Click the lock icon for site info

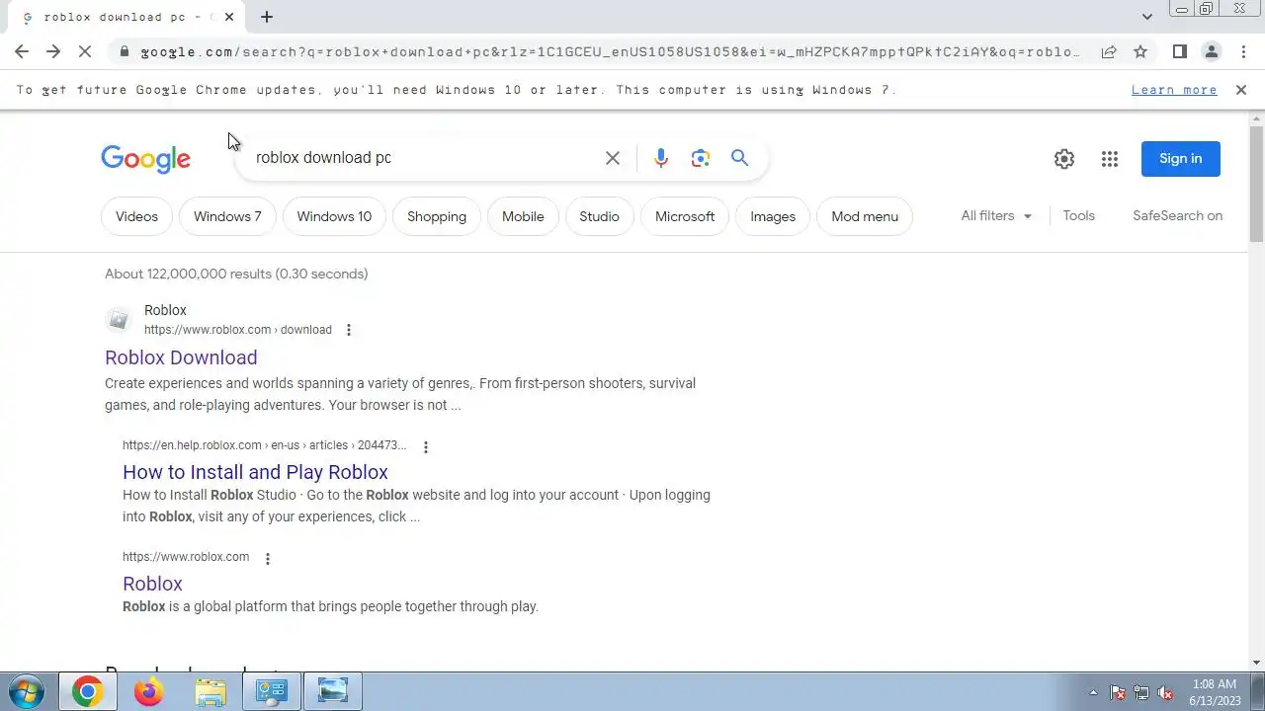pos(124,51)
